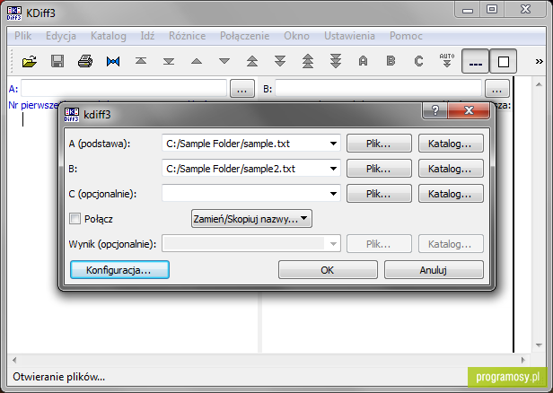Viewport: 553px width, 393px height.
Task: Click the browse ... button next to A:
Action: 242,89
